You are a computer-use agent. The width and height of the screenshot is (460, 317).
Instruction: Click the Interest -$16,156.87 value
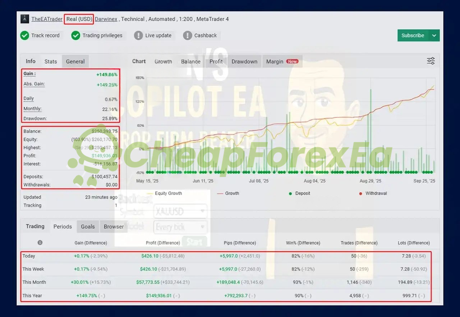[105, 164]
